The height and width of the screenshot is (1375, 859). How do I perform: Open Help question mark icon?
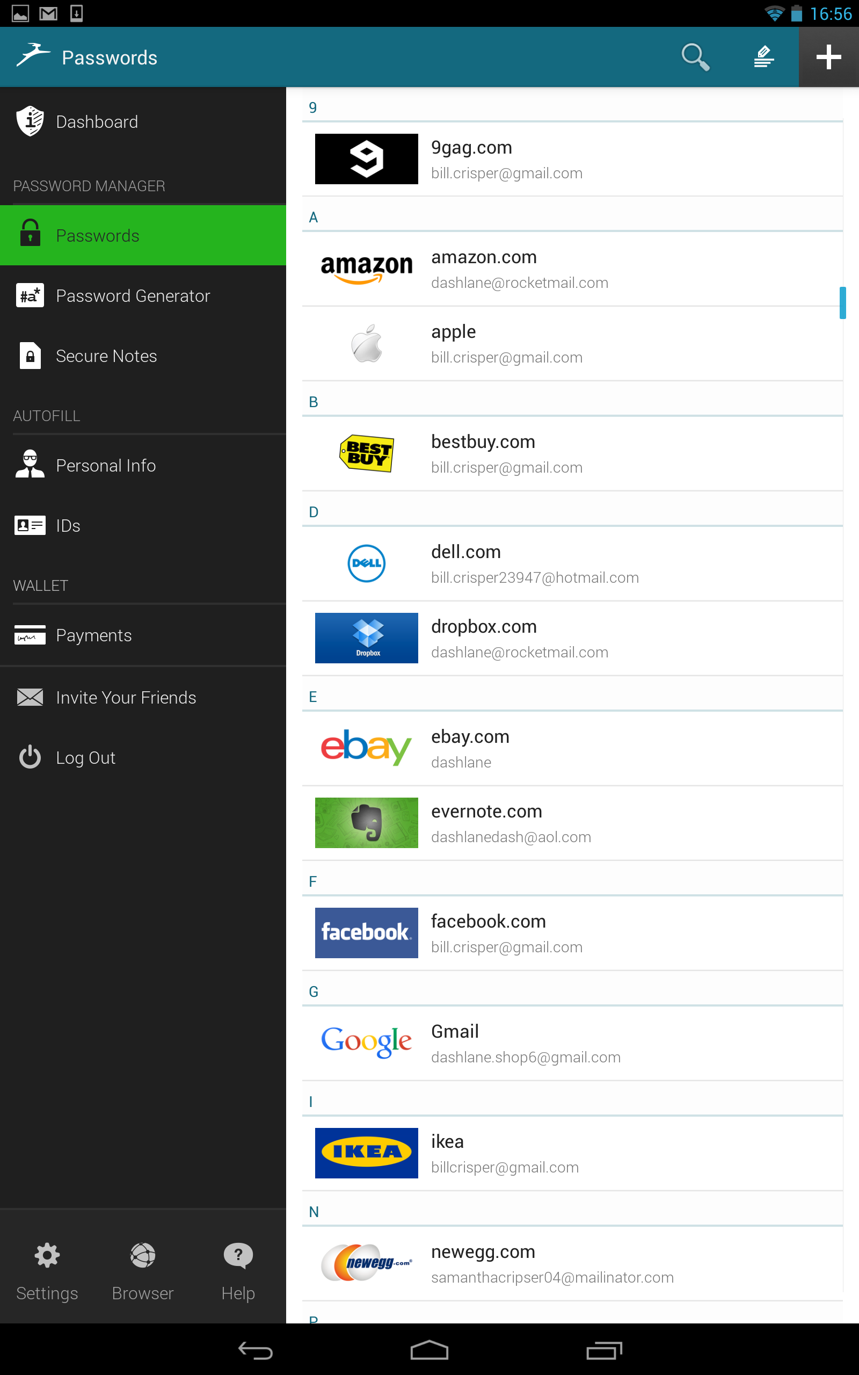tap(238, 1255)
